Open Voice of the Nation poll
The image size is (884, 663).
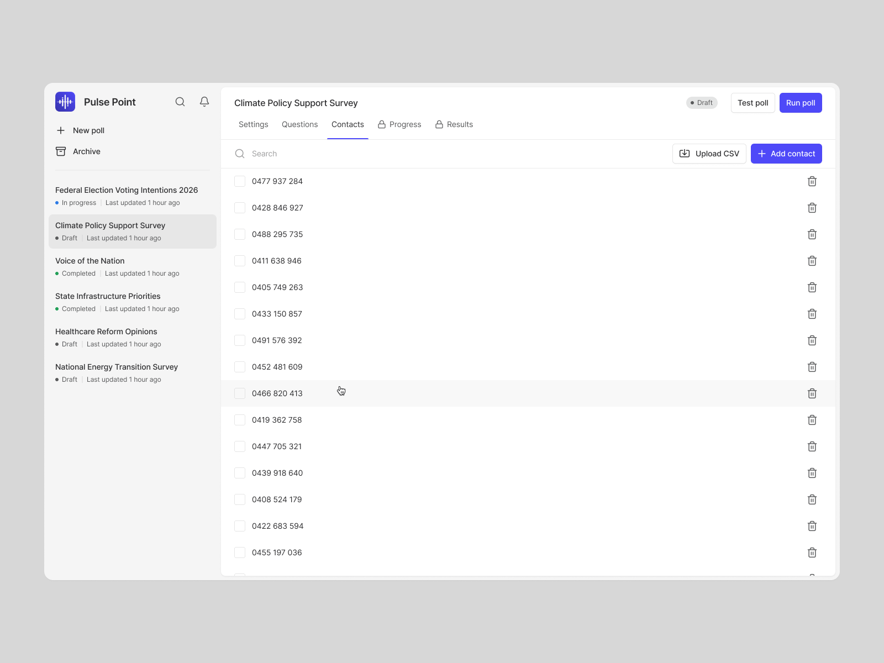point(133,267)
